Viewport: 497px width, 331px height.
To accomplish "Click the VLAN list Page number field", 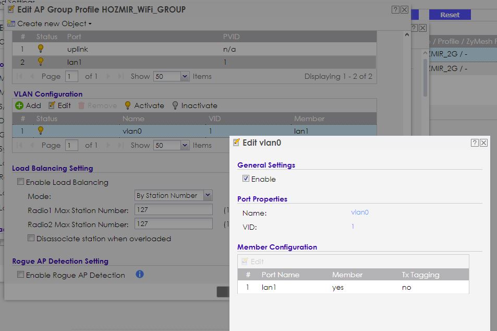I will tap(71, 145).
